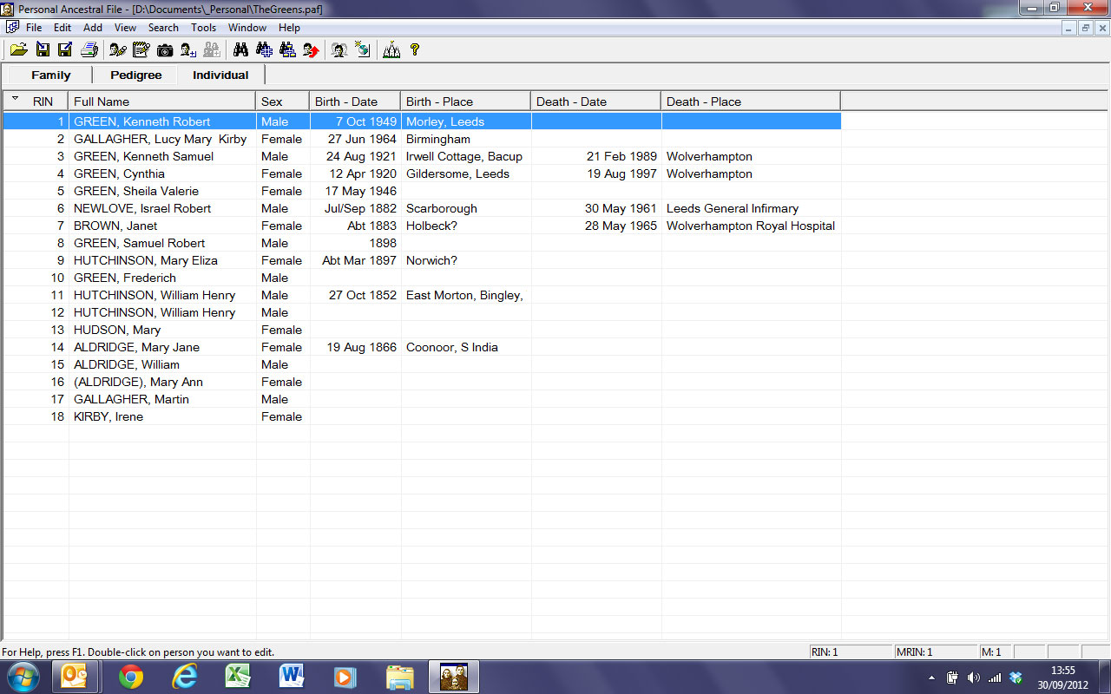Click the Edit Individual pencil icon
The height and width of the screenshot is (694, 1111).
coord(118,50)
